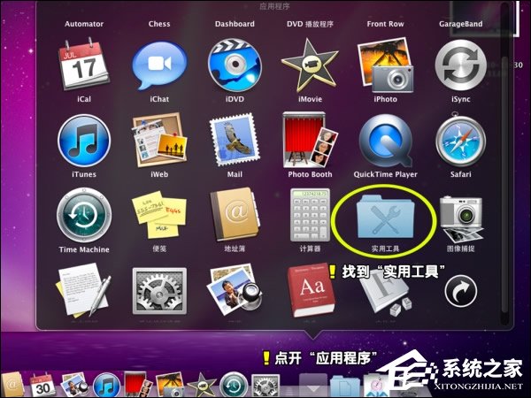This screenshot has width=531, height=398.
Task: Click the Documents folder stack in the Dock
Action: click(345, 387)
